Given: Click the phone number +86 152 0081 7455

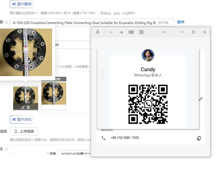Looking at the screenshot, I should pos(125,138).
